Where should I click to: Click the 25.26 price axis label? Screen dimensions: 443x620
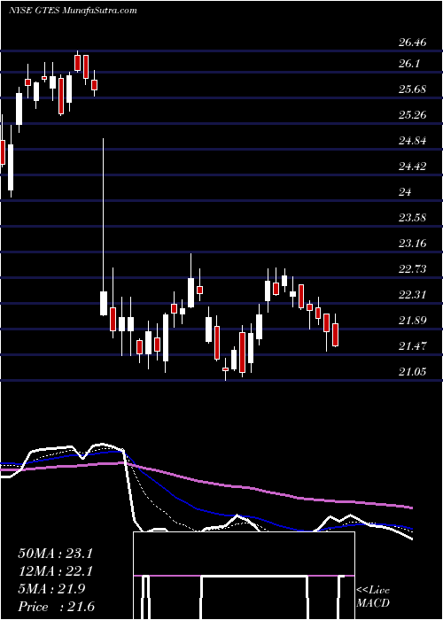[412, 115]
